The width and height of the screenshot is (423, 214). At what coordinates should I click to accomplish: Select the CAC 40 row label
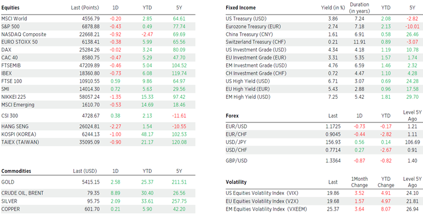click(10, 58)
